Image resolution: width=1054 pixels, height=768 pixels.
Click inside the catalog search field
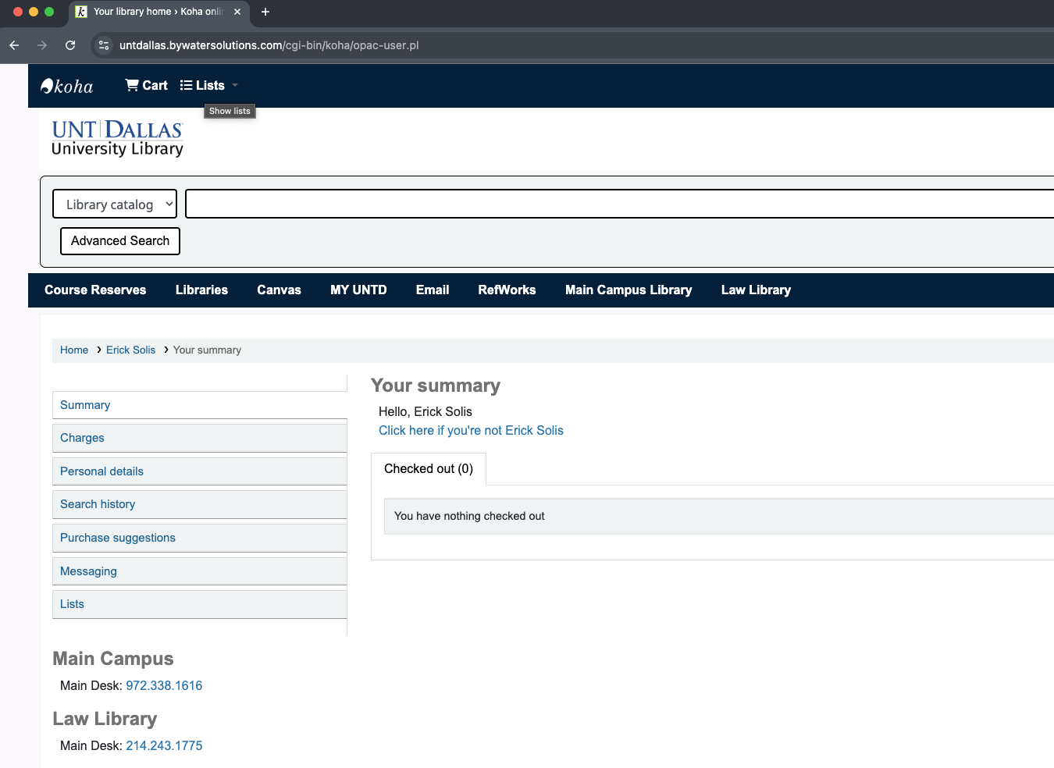(x=547, y=204)
